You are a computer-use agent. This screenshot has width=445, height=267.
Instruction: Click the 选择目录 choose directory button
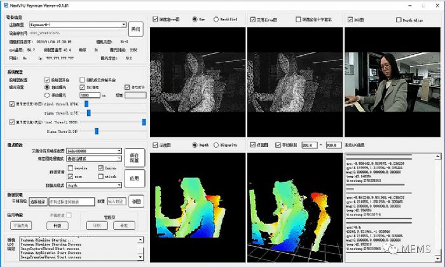click(x=39, y=202)
